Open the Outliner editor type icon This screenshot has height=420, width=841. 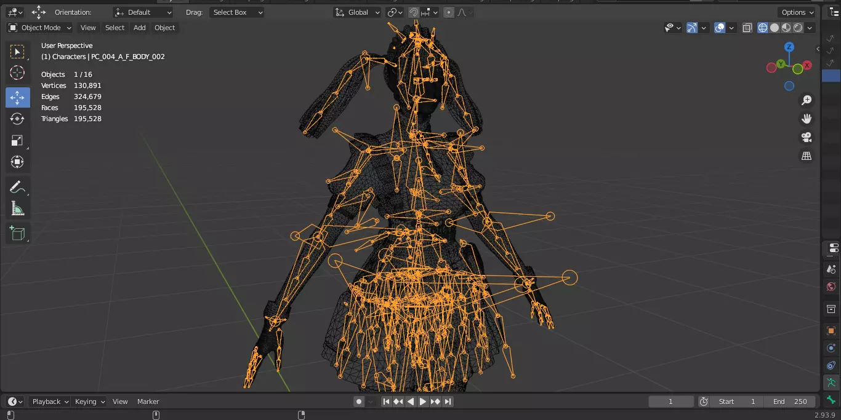click(x=834, y=12)
